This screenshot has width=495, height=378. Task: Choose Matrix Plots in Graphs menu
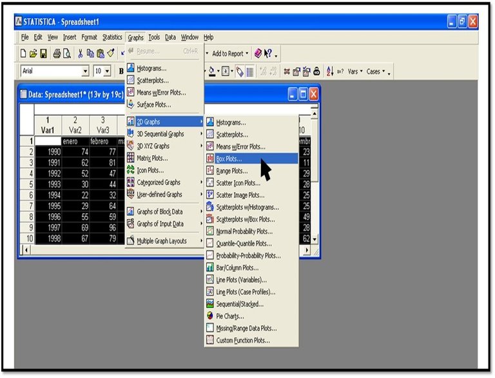[164, 158]
